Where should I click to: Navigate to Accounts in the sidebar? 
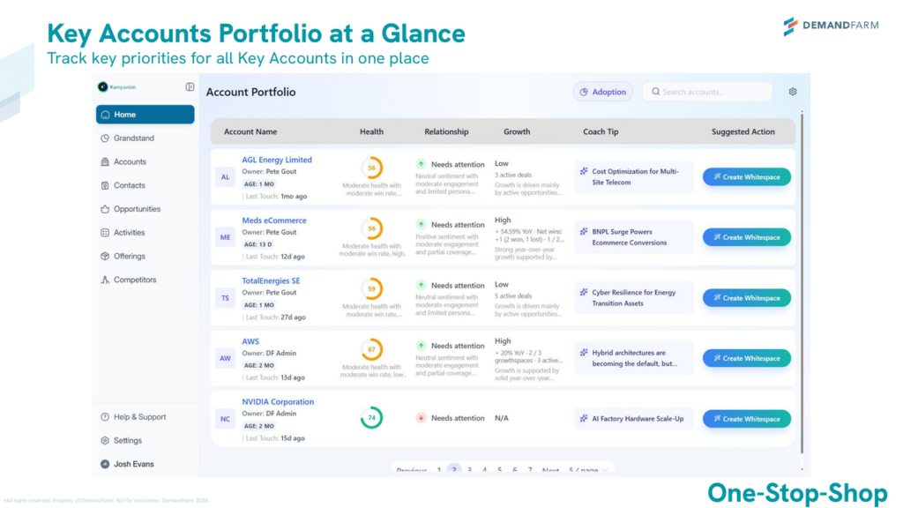[131, 161]
